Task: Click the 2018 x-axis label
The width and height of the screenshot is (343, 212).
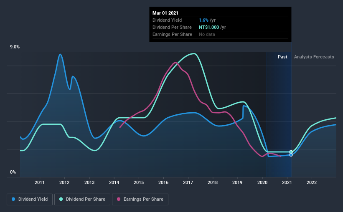Action: click(213, 182)
